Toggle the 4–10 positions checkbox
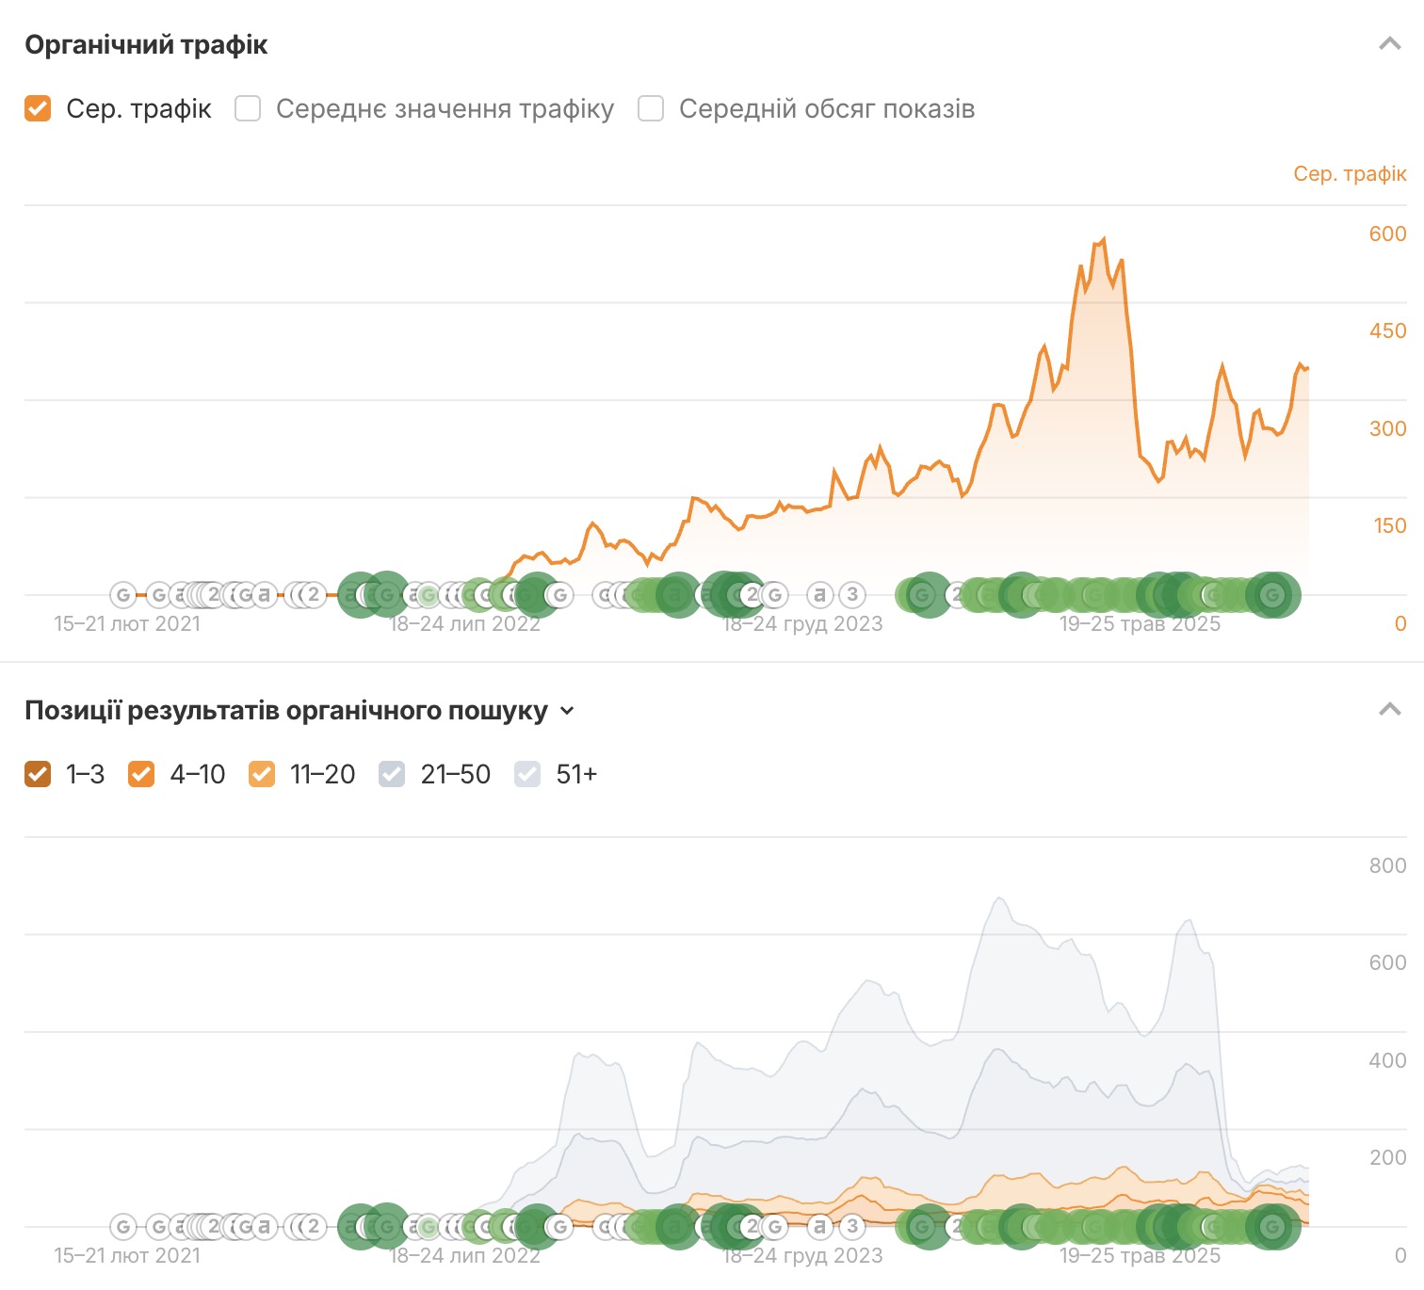Screen dimensions: 1424x1290 (141, 774)
